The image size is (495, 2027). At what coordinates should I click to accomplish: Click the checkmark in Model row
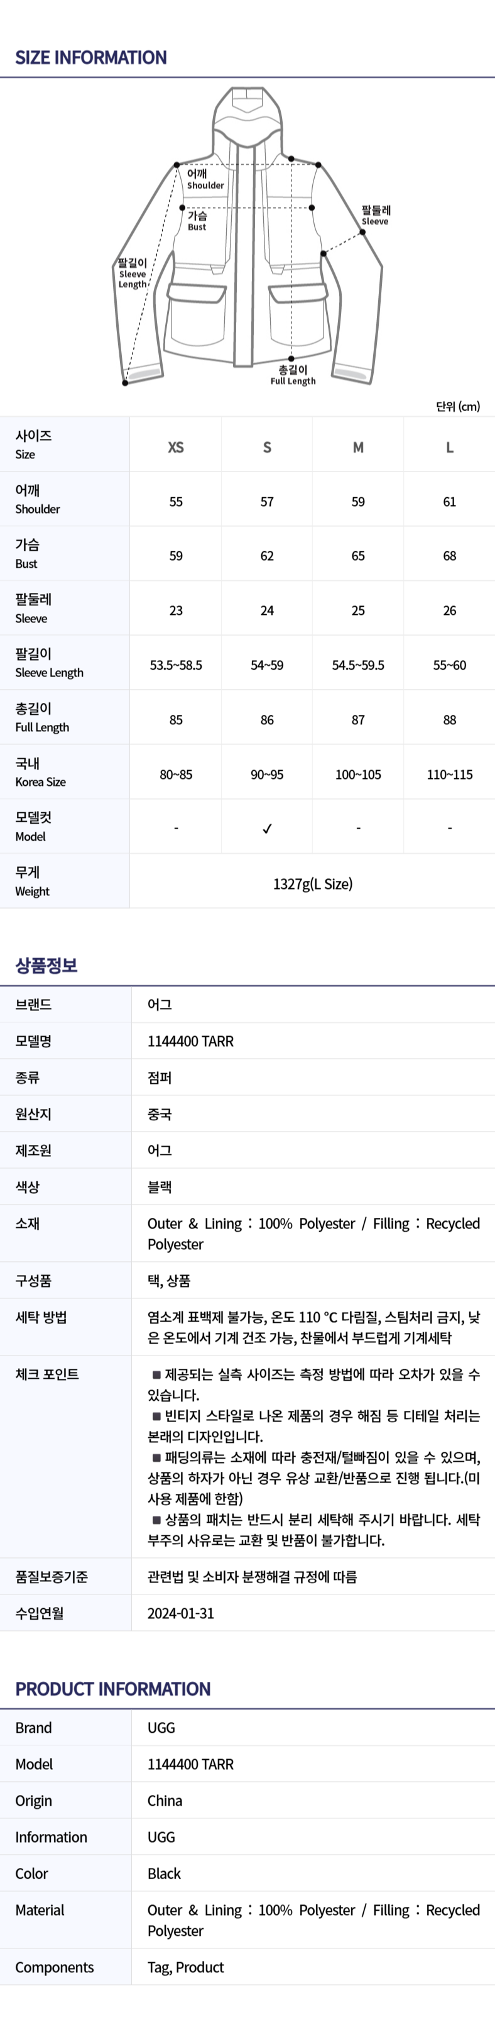pyautogui.click(x=267, y=828)
